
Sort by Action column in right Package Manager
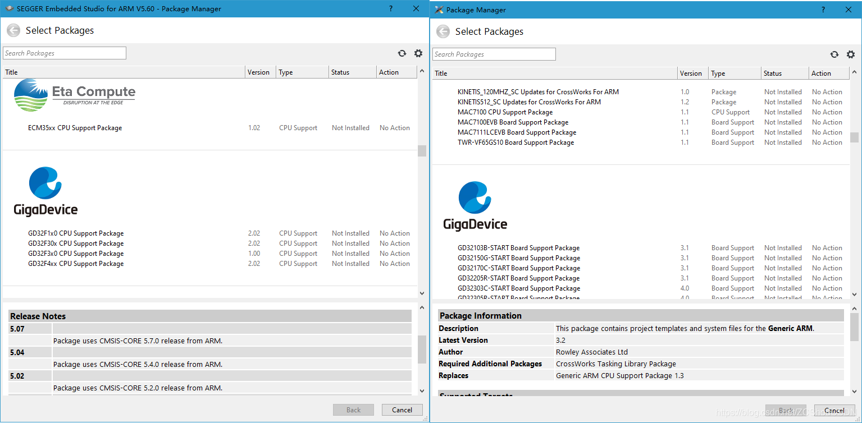coord(829,73)
